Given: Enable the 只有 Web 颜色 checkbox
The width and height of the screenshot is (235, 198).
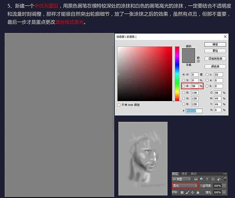Looking at the screenshot, I should (119, 105).
